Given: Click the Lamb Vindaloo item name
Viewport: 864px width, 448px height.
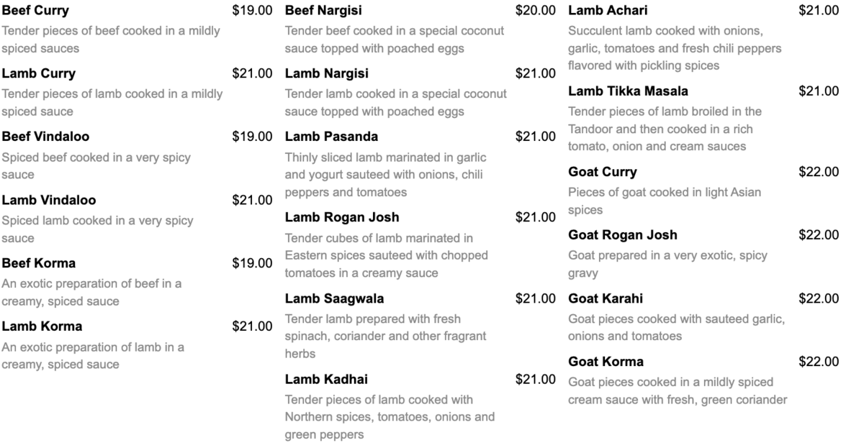Looking at the screenshot, I should [x=49, y=200].
